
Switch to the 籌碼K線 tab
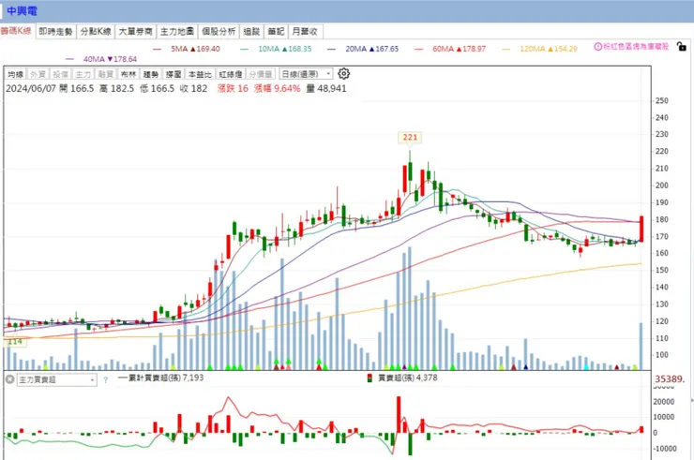coord(16,31)
